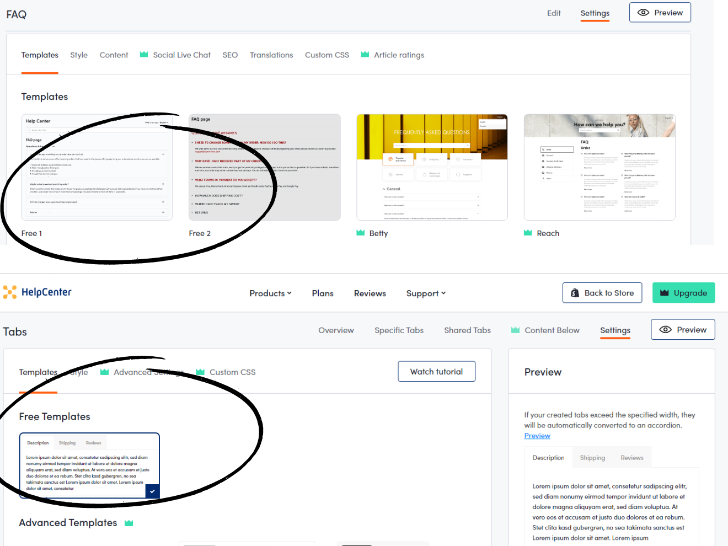Open the SEO tab
Image resolution: width=728 pixels, height=546 pixels.
(230, 55)
